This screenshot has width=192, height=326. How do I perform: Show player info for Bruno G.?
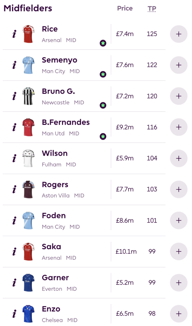14,96
